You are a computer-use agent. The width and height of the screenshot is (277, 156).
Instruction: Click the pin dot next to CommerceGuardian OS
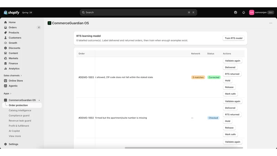[x=39, y=100]
